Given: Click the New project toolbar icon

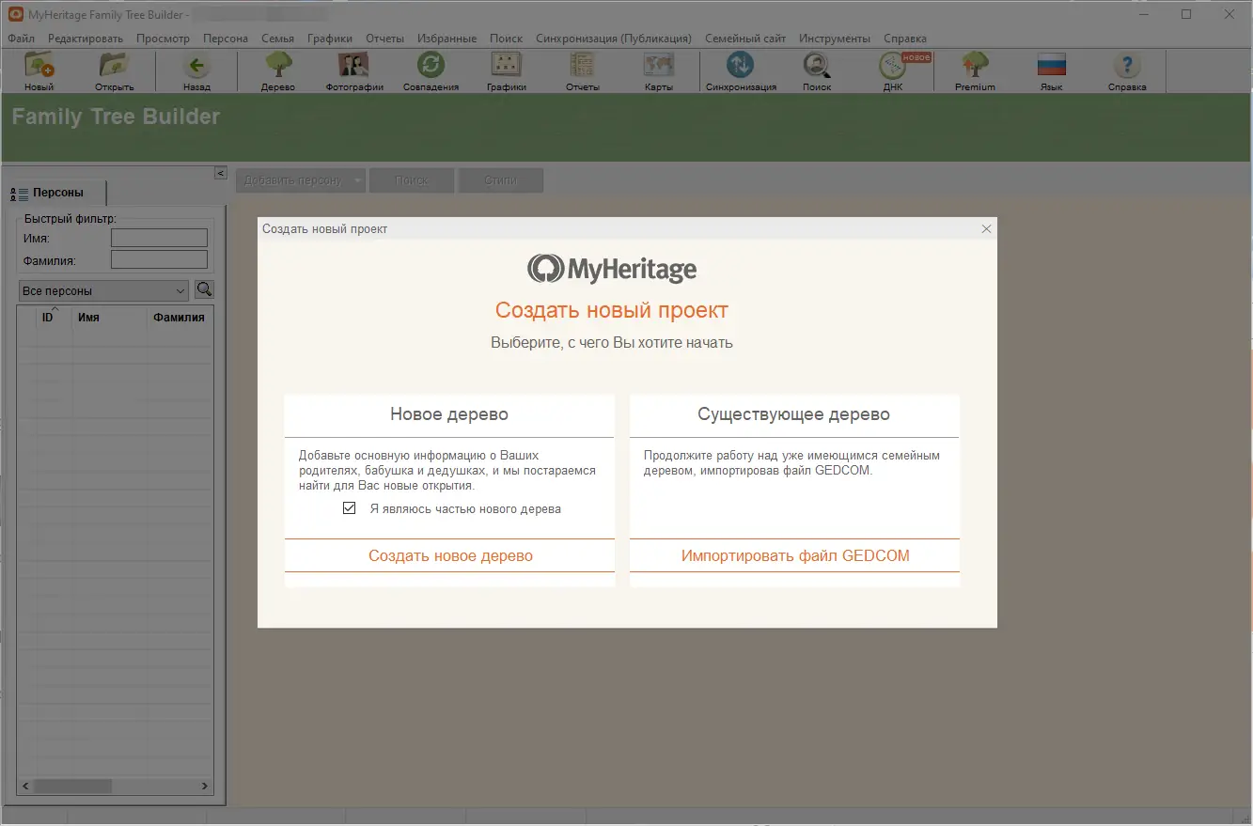Looking at the screenshot, I should click(x=39, y=71).
